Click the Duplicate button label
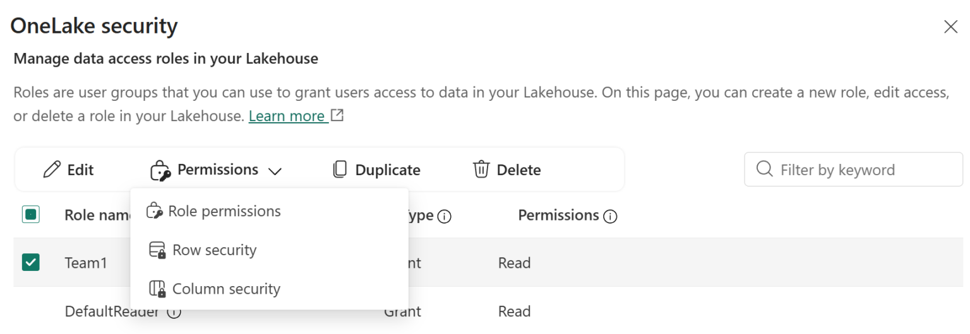 pos(388,170)
